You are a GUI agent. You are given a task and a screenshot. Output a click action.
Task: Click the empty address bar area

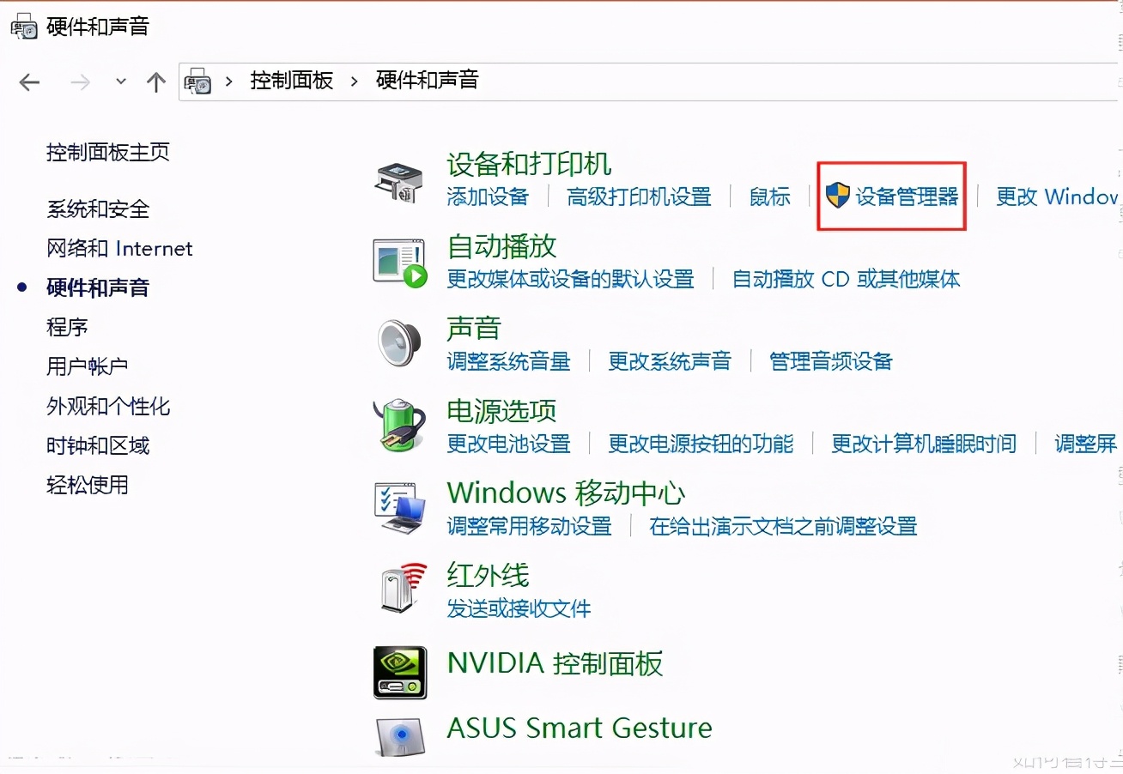pos(730,81)
